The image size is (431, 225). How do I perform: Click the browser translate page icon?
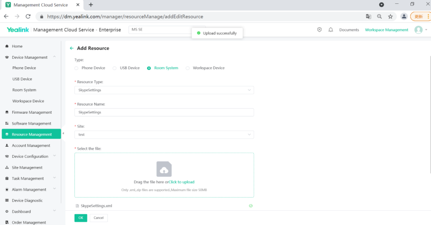pyautogui.click(x=368, y=16)
